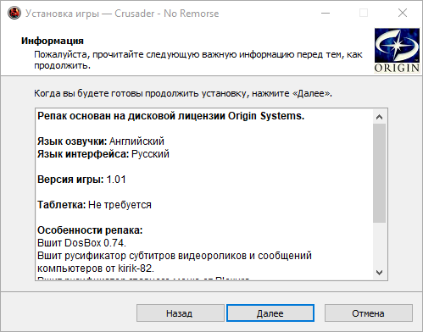The height and width of the screenshot is (332, 423).
Task: Cancel setup with the Отмена button
Action: (x=369, y=313)
